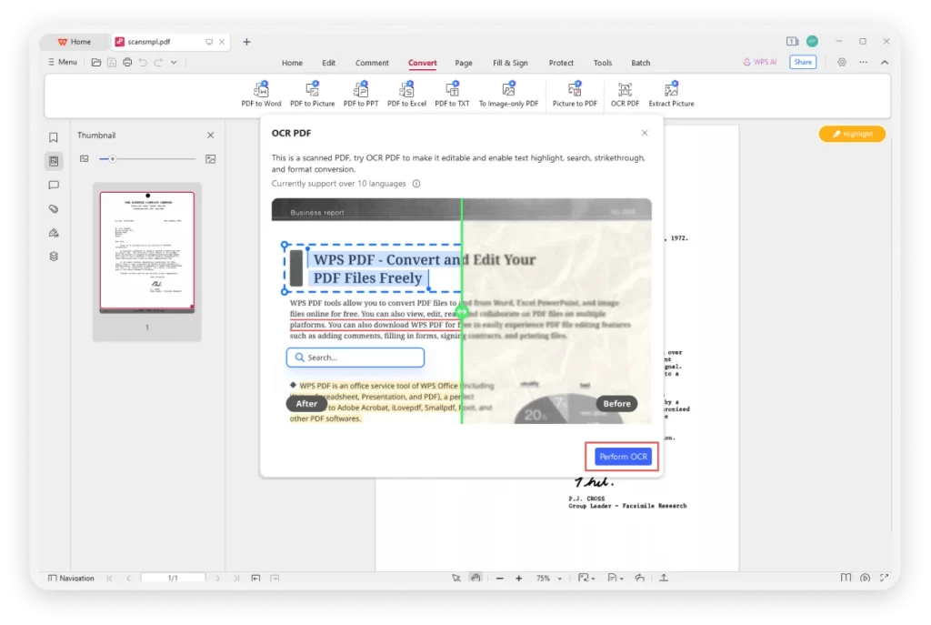Open the signature sidebar panel
Image resolution: width=931 pixels, height=625 pixels.
[54, 233]
